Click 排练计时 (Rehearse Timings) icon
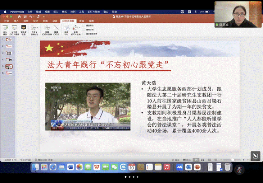This screenshot has height=183, width=263. point(67,27)
